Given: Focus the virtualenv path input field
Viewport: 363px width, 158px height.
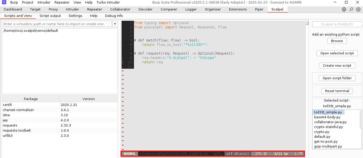Looking at the screenshot, I should (57, 24).
